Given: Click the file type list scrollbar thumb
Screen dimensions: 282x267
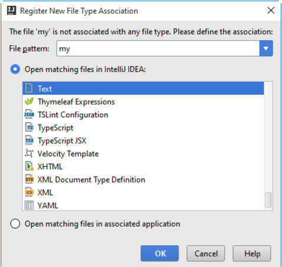Looking at the screenshot, I should coord(268,200).
